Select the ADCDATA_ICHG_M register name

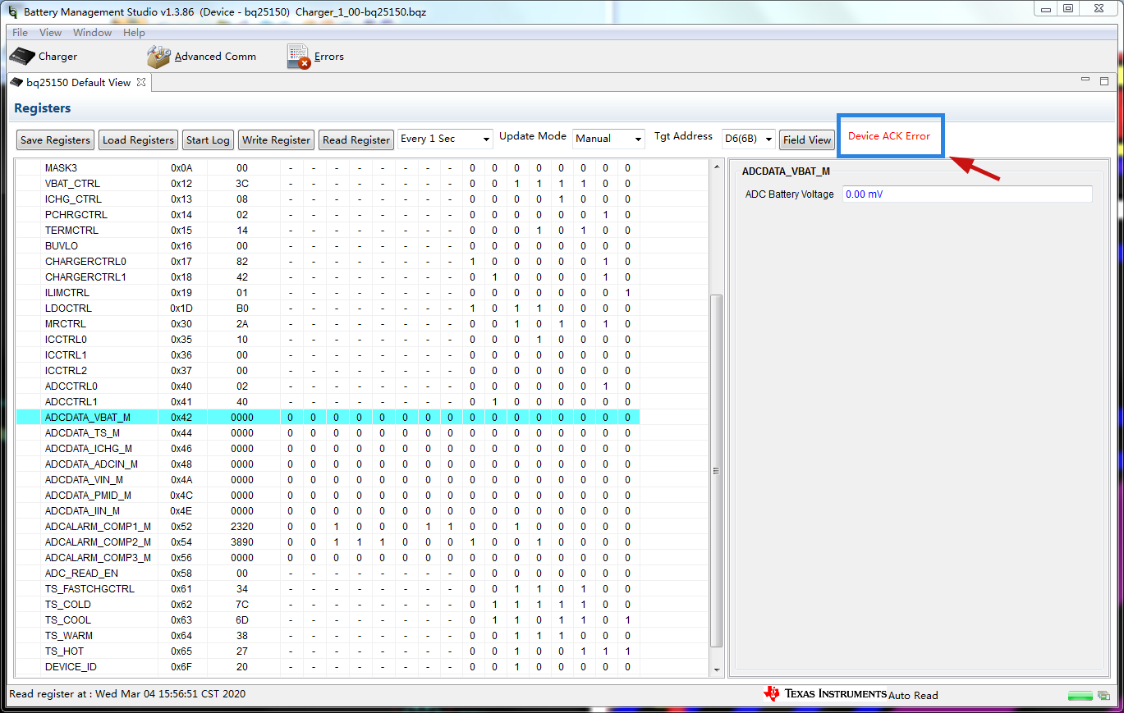(88, 448)
